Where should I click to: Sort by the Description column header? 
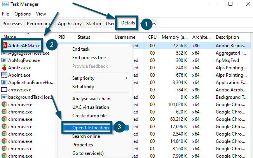pyautogui.click(x=227, y=37)
